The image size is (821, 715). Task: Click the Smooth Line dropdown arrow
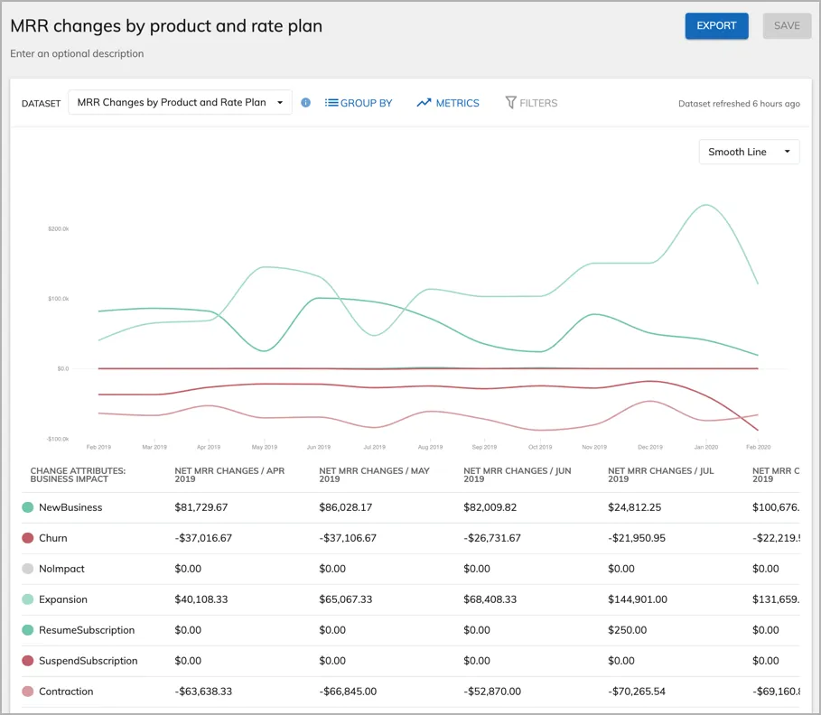coord(787,152)
